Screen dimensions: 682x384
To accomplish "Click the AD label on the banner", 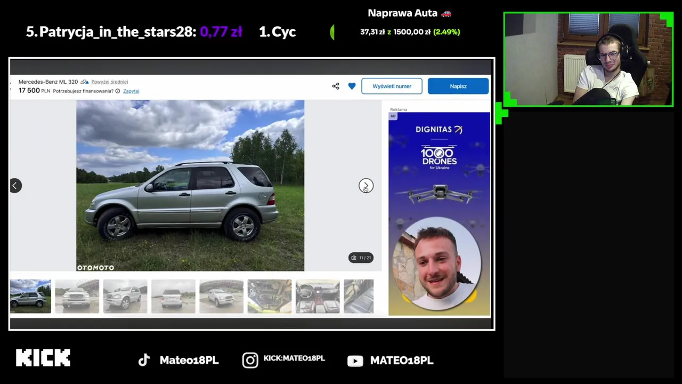I will coord(393,116).
